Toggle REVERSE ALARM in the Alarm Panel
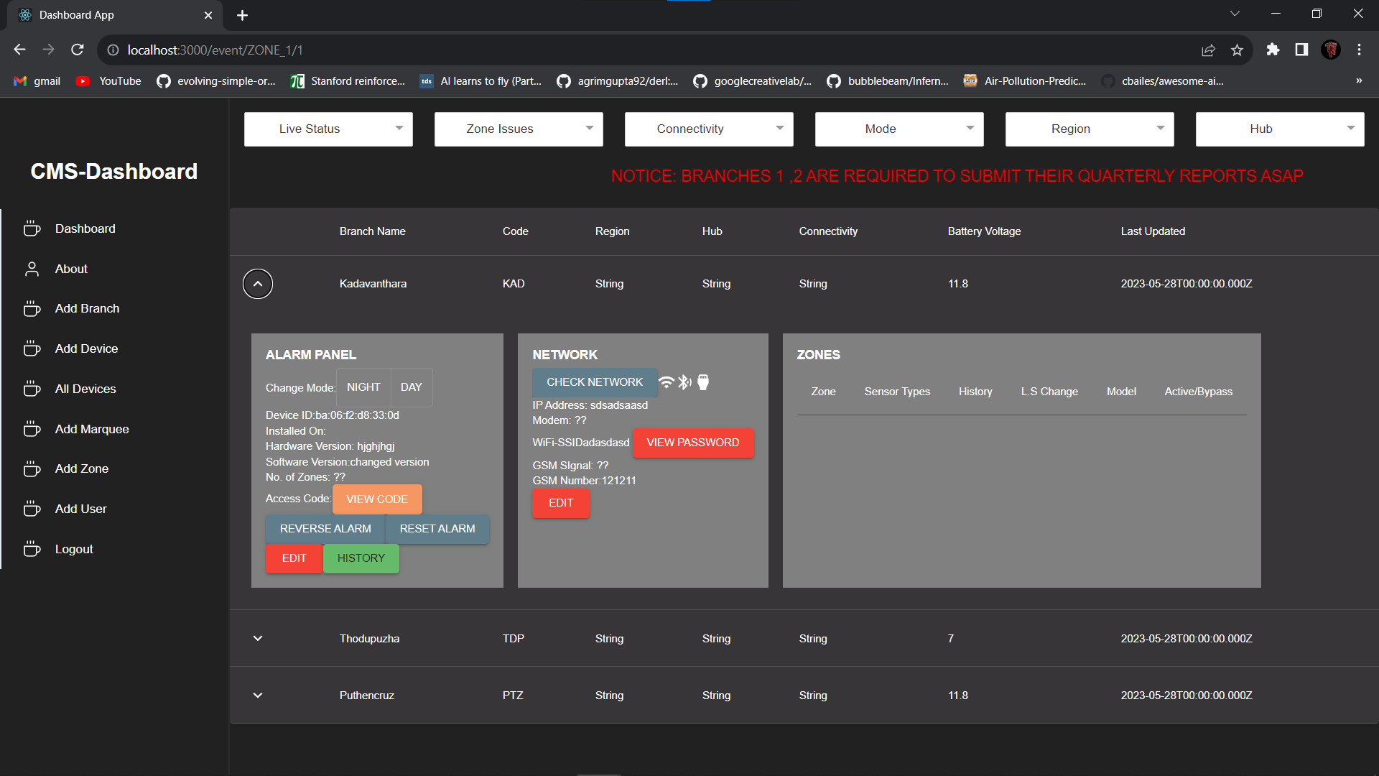Viewport: 1379px width, 776px height. coord(325,528)
